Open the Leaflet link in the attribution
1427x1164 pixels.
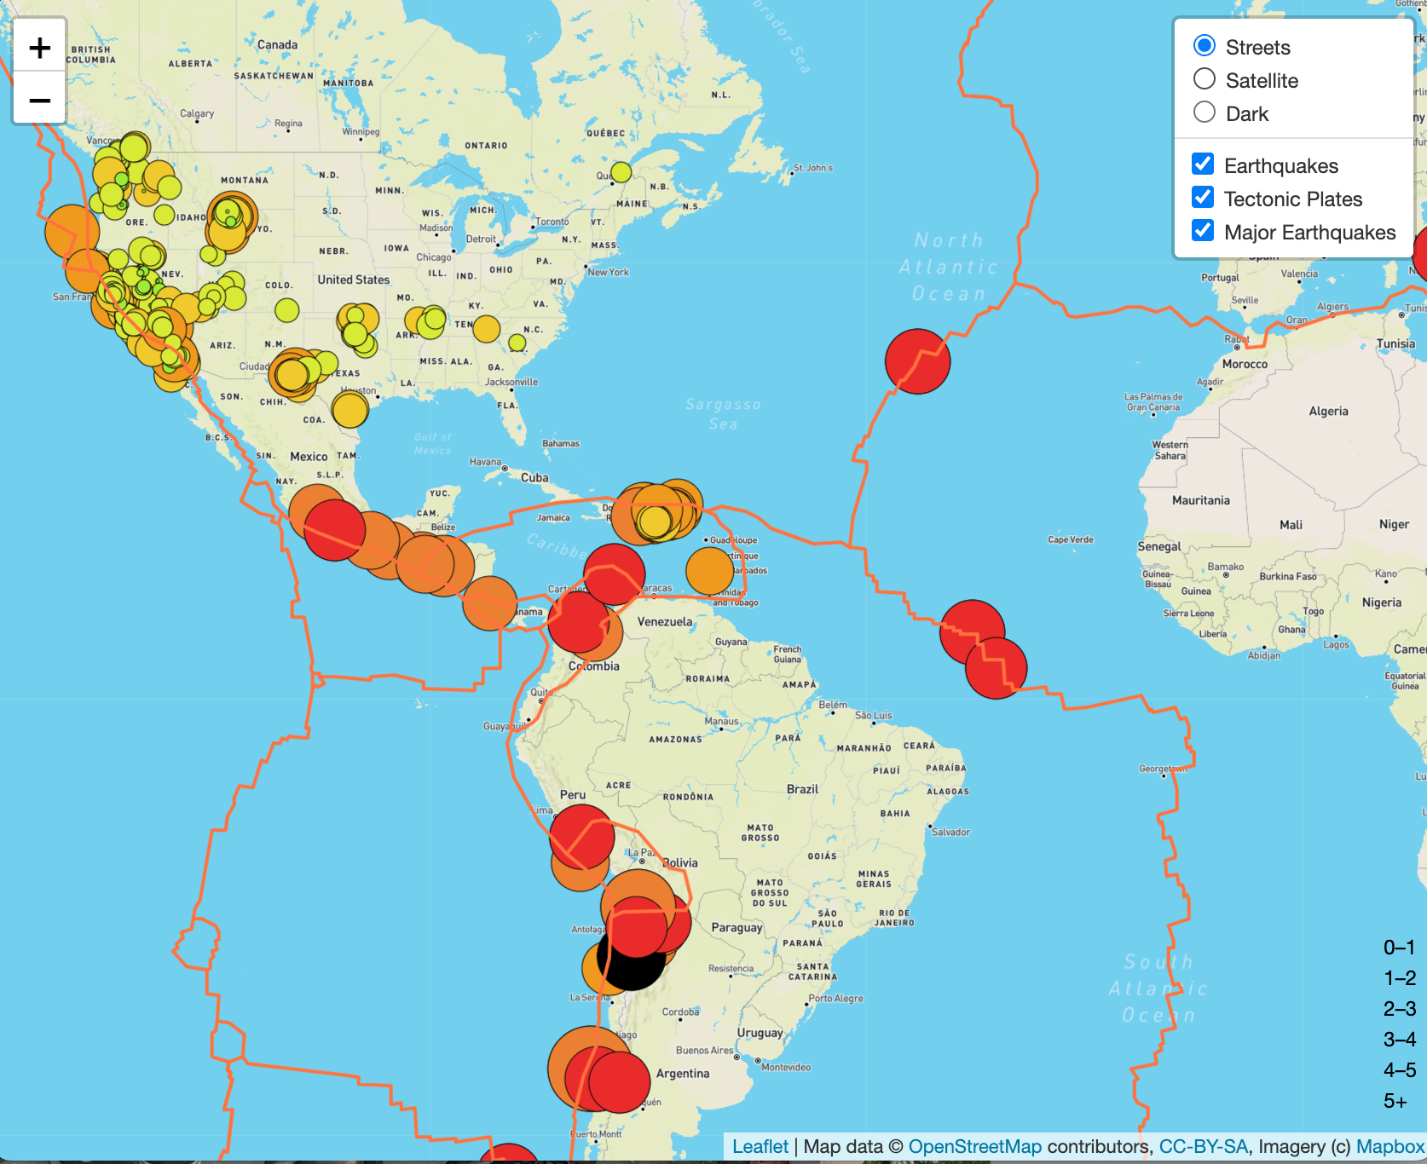pos(761,1146)
